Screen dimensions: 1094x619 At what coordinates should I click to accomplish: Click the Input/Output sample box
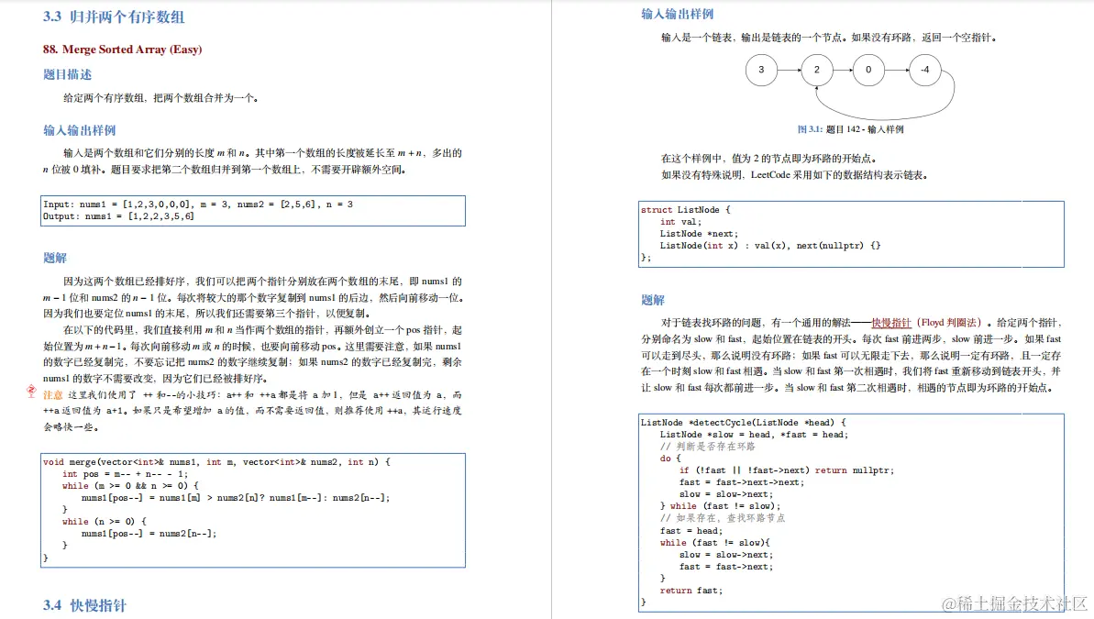pyautogui.click(x=254, y=211)
